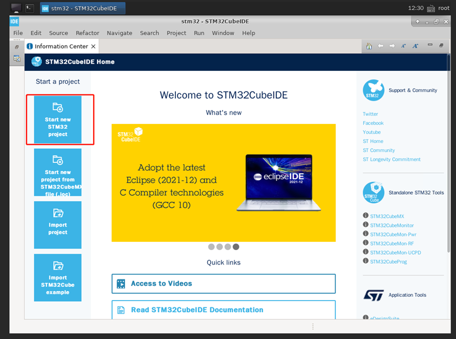Open the Twitter link
The width and height of the screenshot is (456, 339).
point(370,114)
